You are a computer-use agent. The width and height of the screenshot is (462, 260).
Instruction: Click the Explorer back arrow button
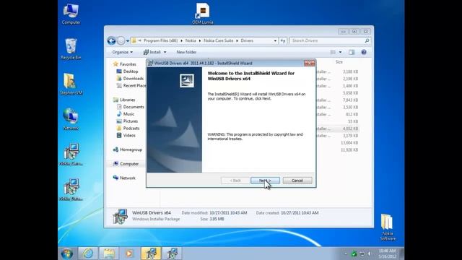[111, 40]
